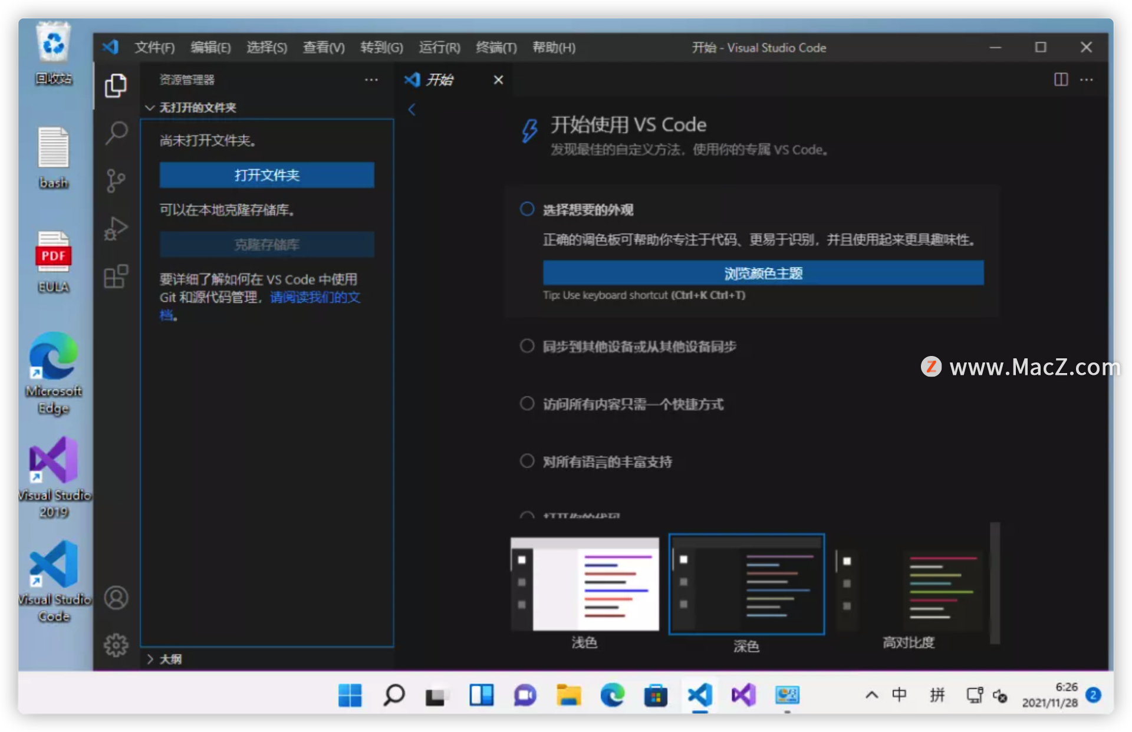Open the 终端(T) menu
The image size is (1132, 732).
pyautogui.click(x=496, y=47)
